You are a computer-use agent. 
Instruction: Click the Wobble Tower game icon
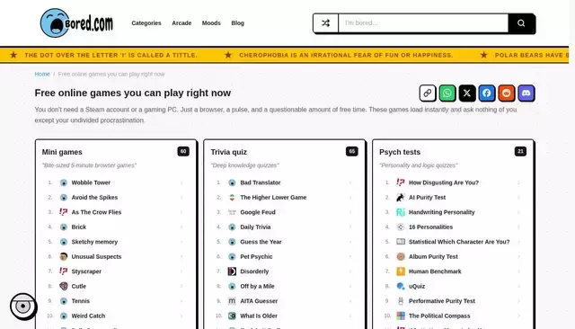[x=64, y=182]
